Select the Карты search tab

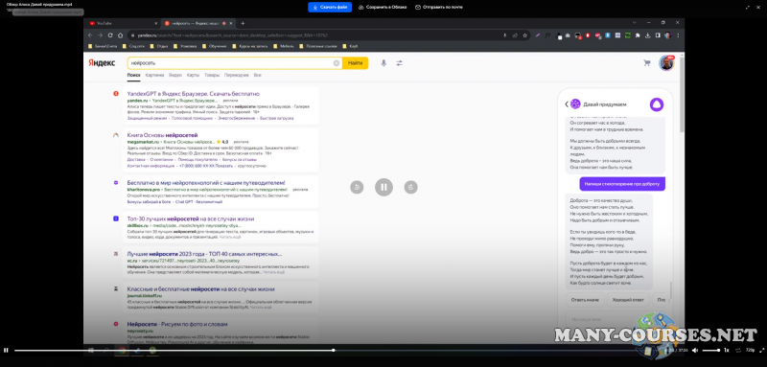193,76
